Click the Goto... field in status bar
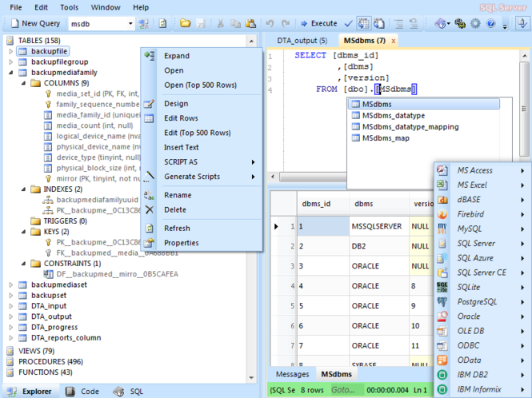The image size is (532, 398). (347, 390)
